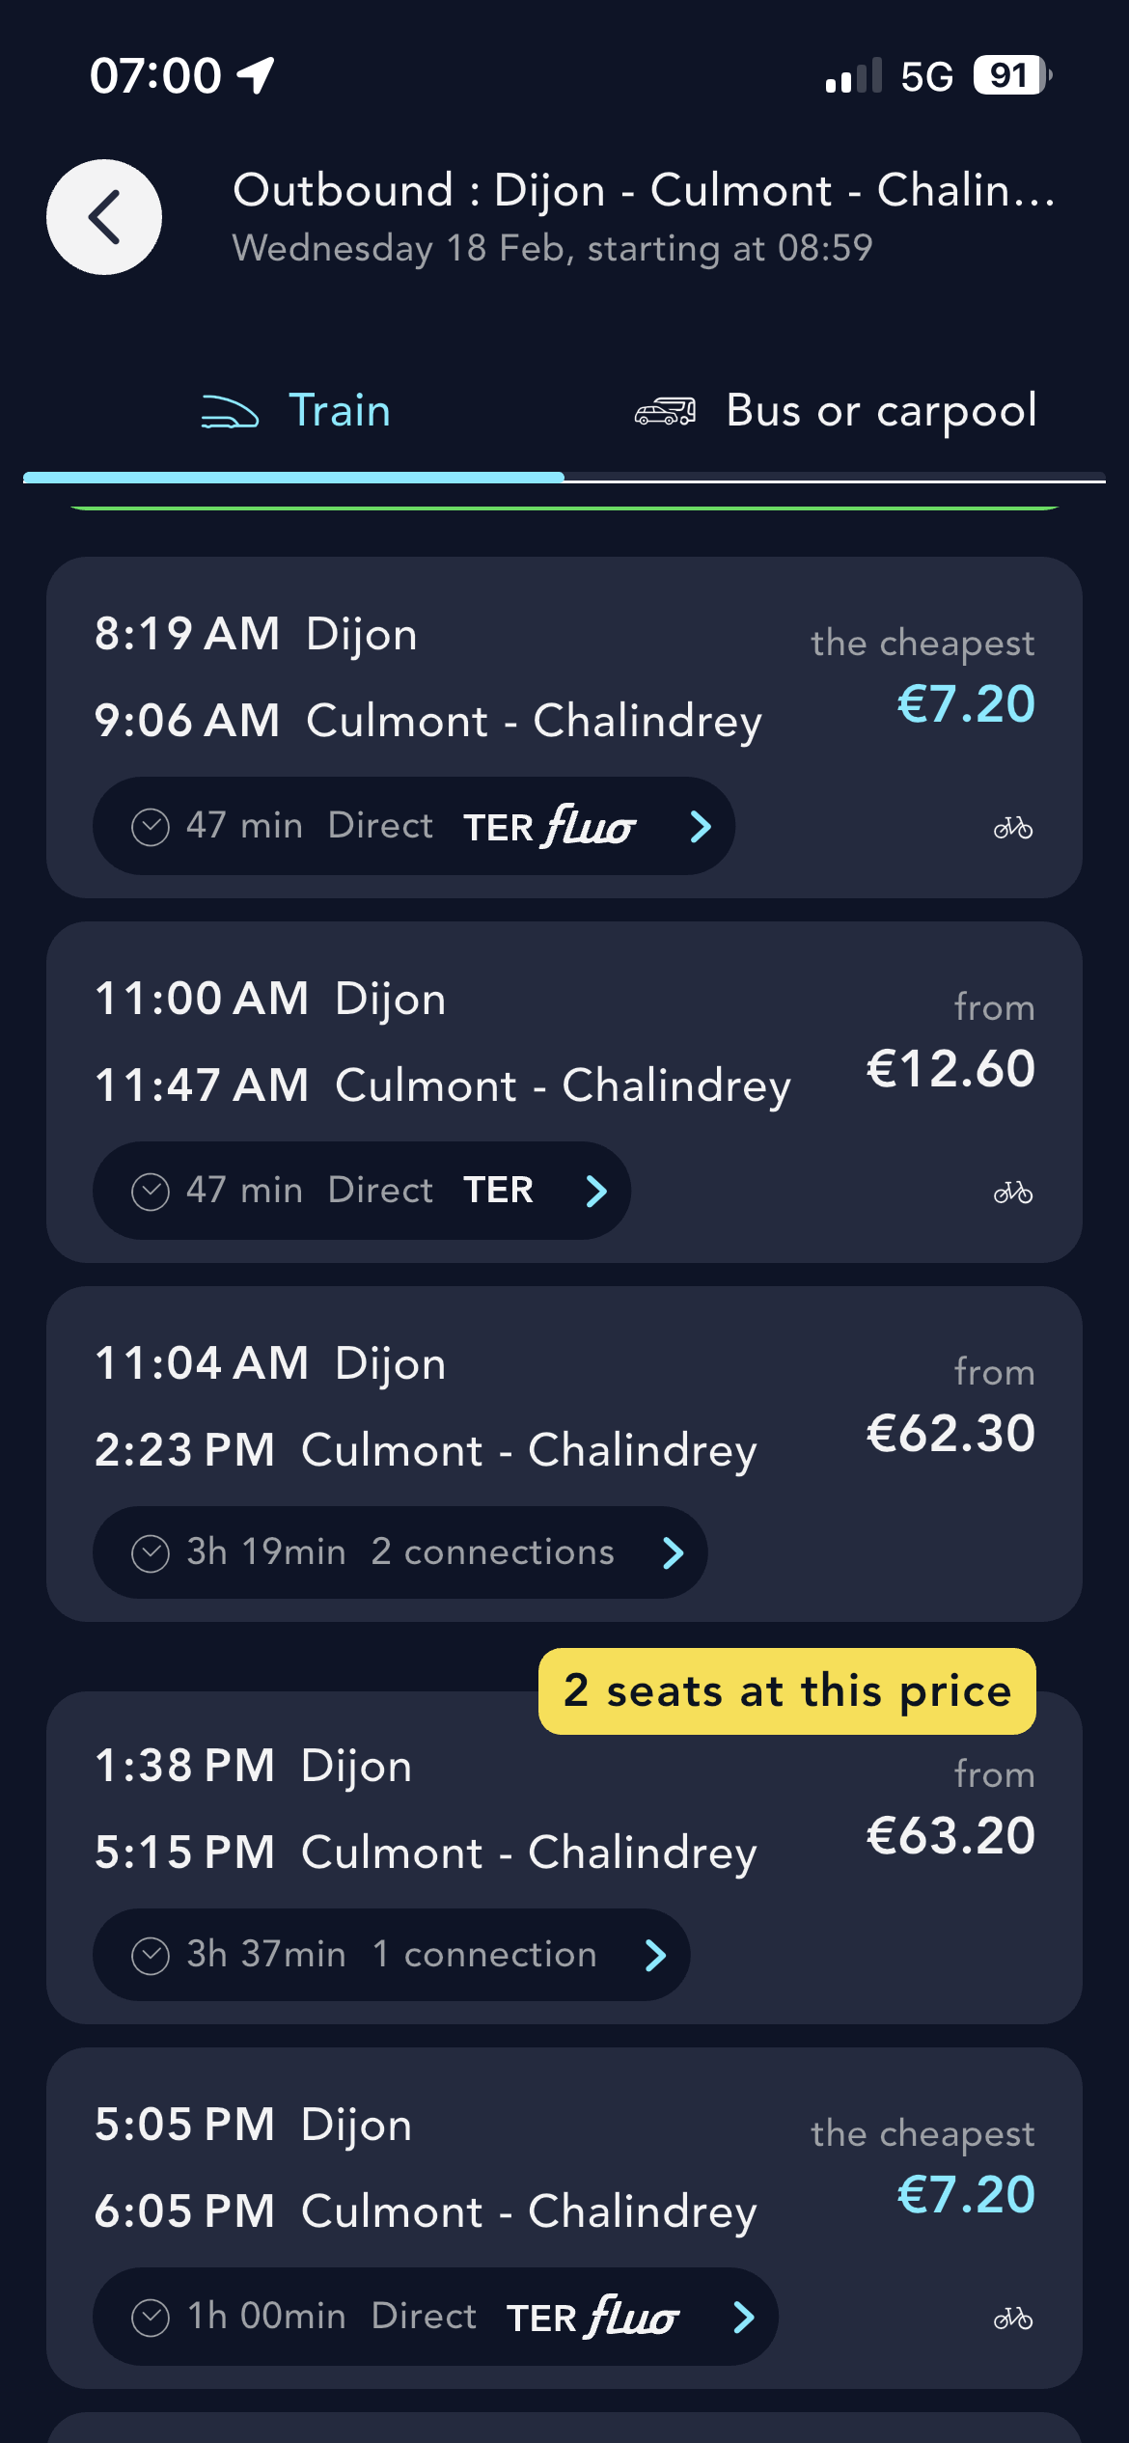Image resolution: width=1129 pixels, height=2443 pixels.
Task: Tap the bus and car icon
Action: pos(665,412)
